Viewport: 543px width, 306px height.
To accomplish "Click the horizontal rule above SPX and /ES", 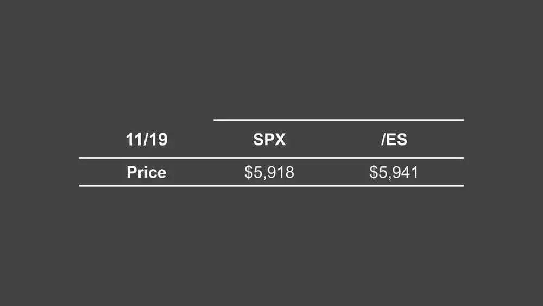I will click(x=339, y=120).
